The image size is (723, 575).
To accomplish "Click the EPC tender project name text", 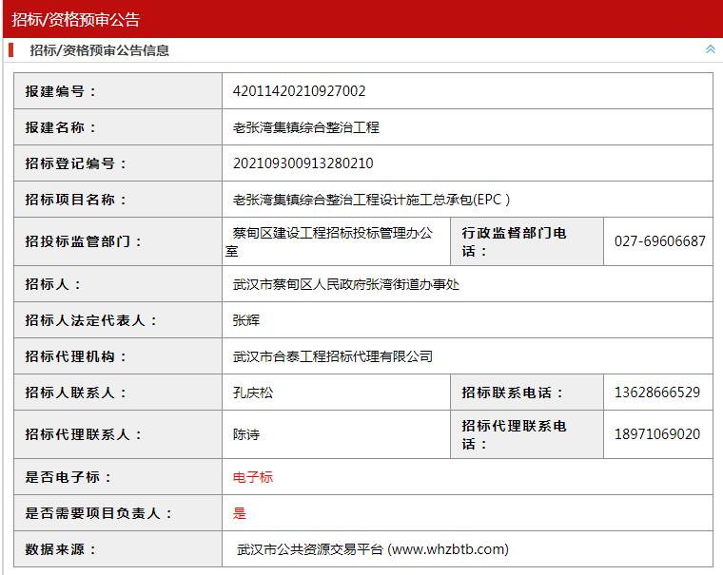I will coord(371,200).
